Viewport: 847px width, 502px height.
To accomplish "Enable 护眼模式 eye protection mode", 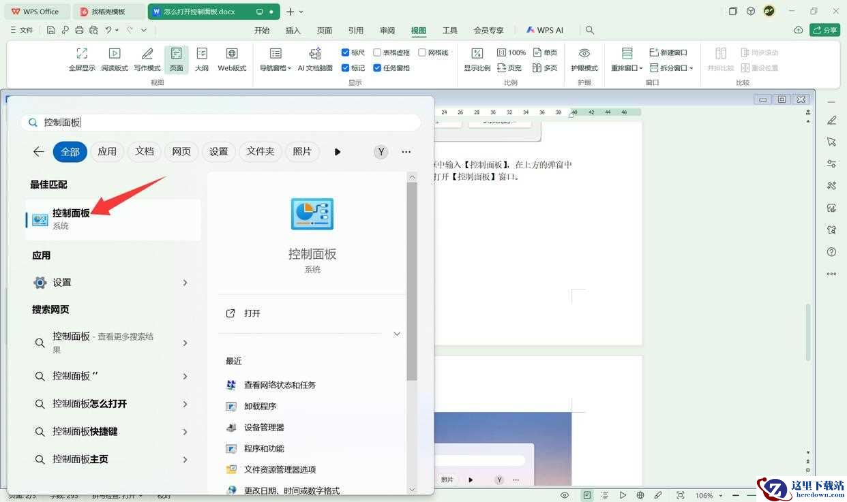I will 584,59.
